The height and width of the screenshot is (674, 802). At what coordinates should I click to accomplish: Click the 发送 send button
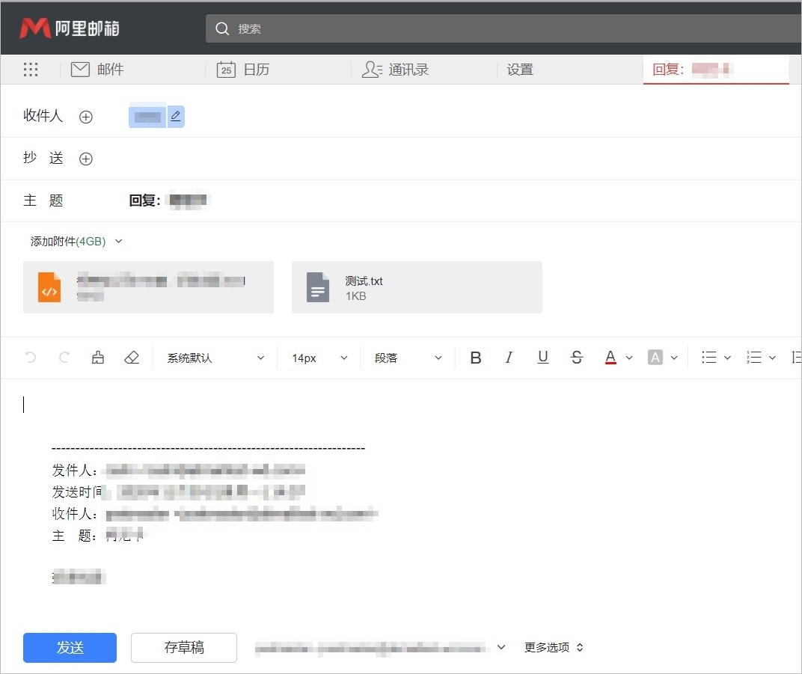click(x=70, y=648)
